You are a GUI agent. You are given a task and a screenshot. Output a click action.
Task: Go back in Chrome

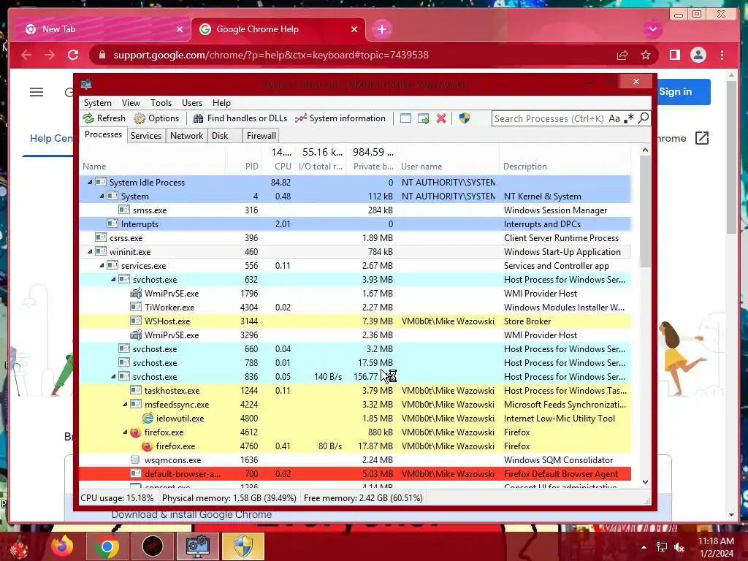(x=26, y=55)
